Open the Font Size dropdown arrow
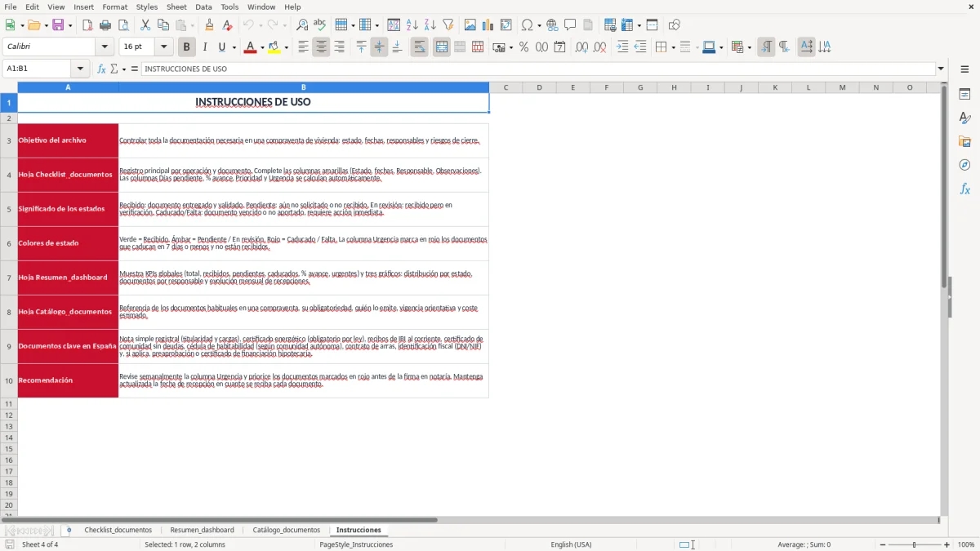980x551 pixels. pyautogui.click(x=163, y=47)
